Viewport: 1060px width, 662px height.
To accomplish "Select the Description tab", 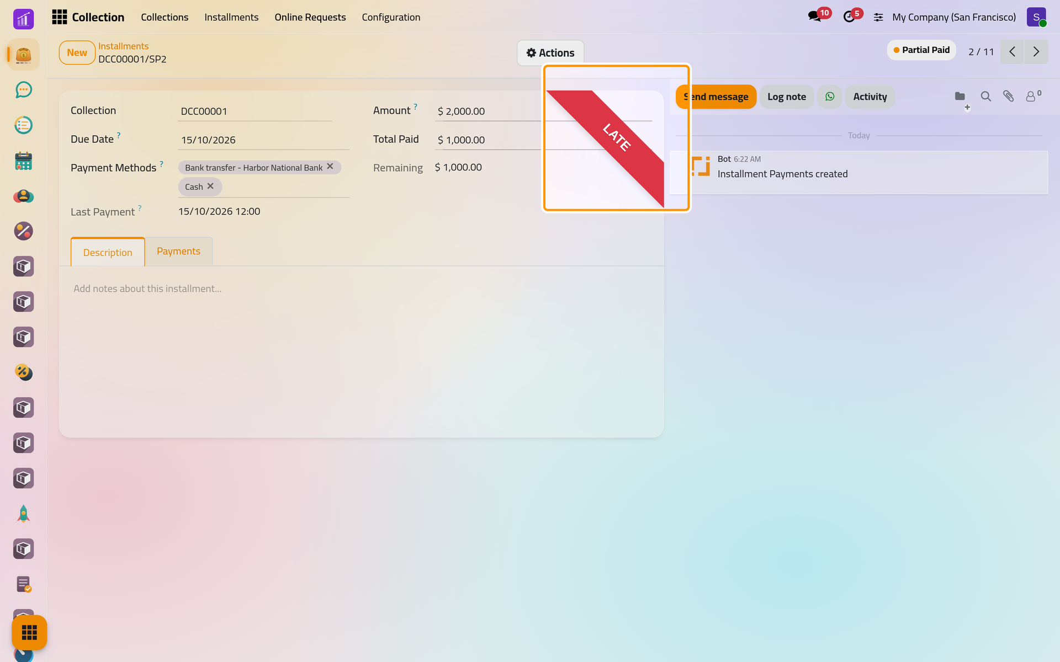I will 108,252.
